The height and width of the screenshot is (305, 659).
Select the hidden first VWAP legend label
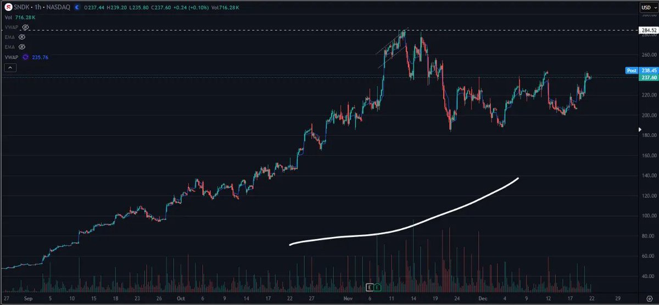pos(12,26)
